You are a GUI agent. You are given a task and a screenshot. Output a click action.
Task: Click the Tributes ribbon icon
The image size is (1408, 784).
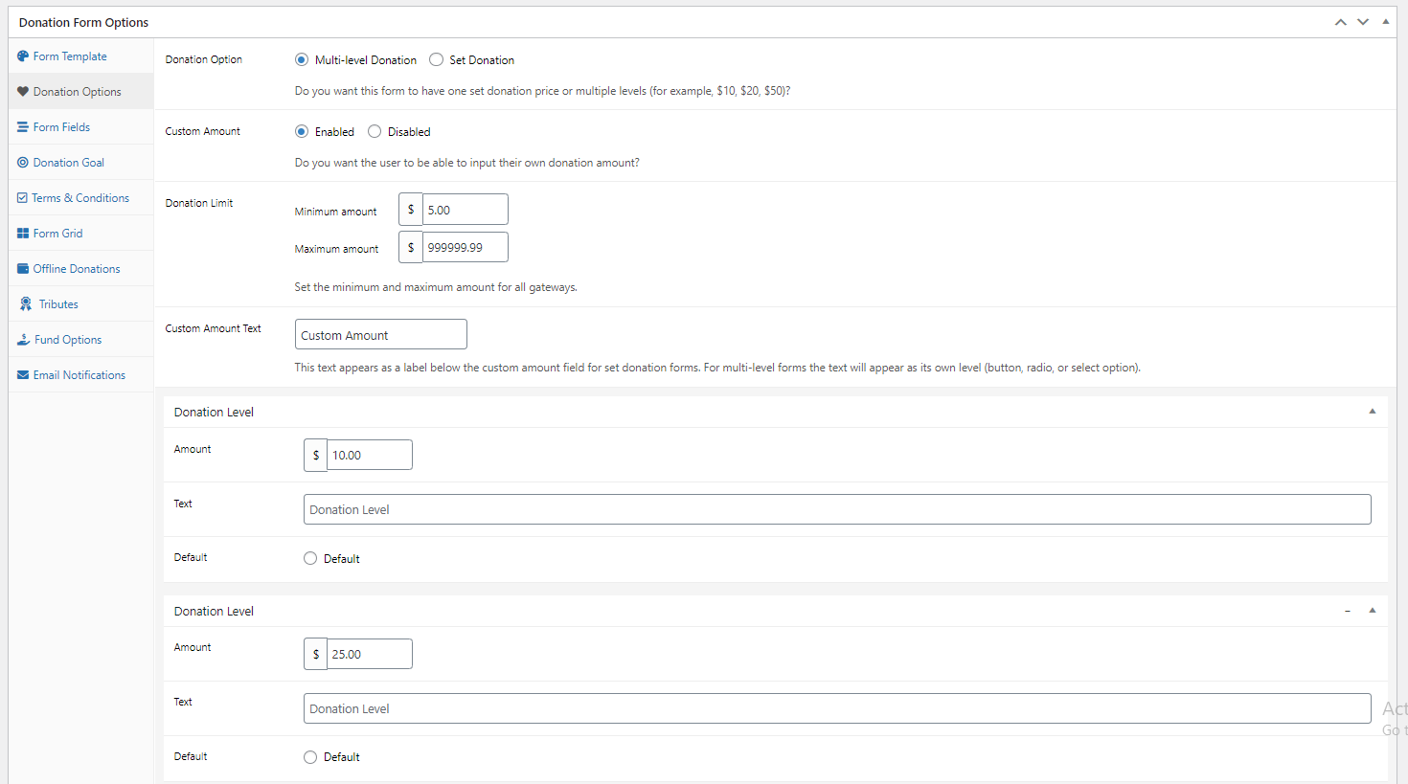[26, 304]
